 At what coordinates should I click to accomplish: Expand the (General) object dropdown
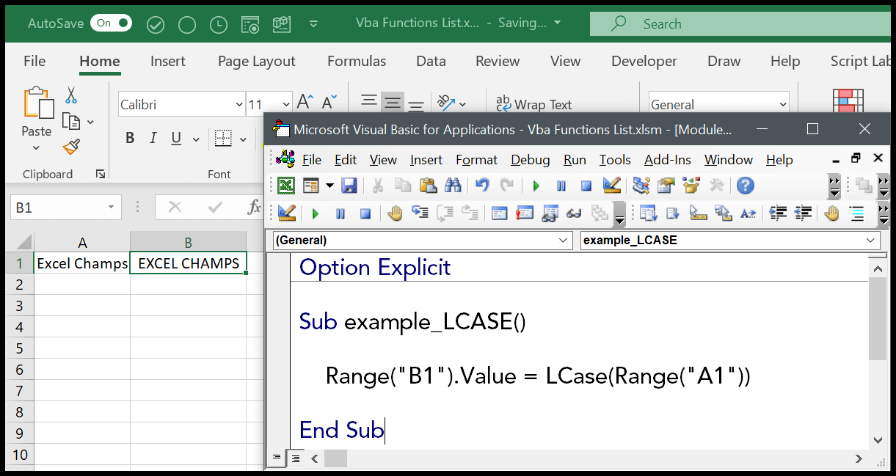point(564,240)
